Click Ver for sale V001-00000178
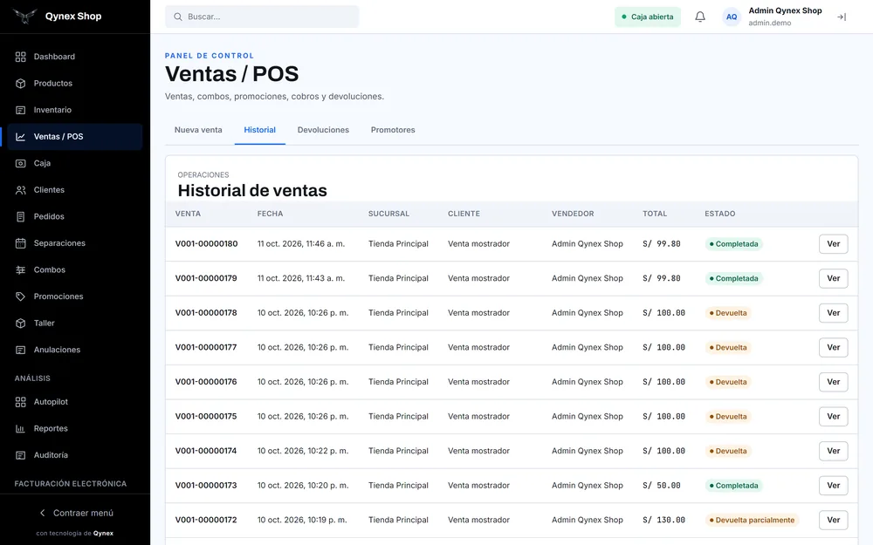The height and width of the screenshot is (545, 873). click(833, 313)
